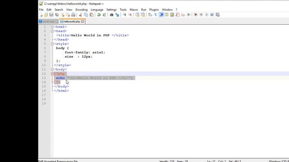
Task: Open the Search menu
Action: tap(59, 9)
